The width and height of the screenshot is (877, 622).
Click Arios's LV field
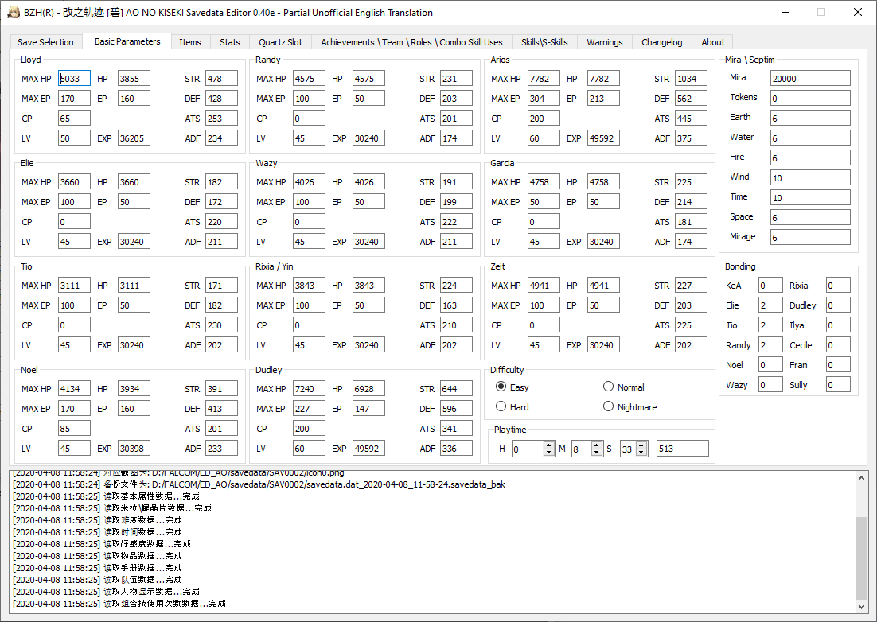point(544,138)
